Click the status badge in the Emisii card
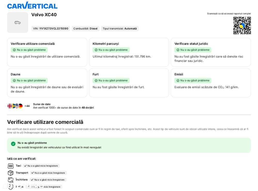 [x=193, y=80]
